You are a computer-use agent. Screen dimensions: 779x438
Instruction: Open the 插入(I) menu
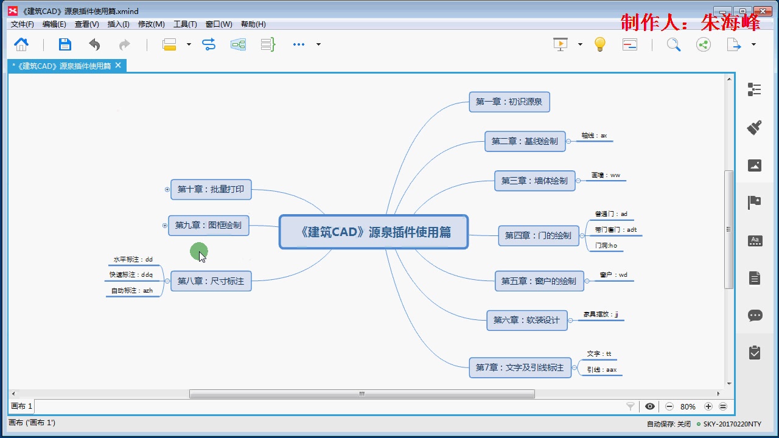pyautogui.click(x=118, y=24)
